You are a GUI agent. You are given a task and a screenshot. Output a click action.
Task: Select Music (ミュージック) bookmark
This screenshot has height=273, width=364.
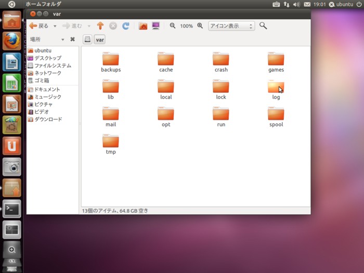tap(45, 97)
